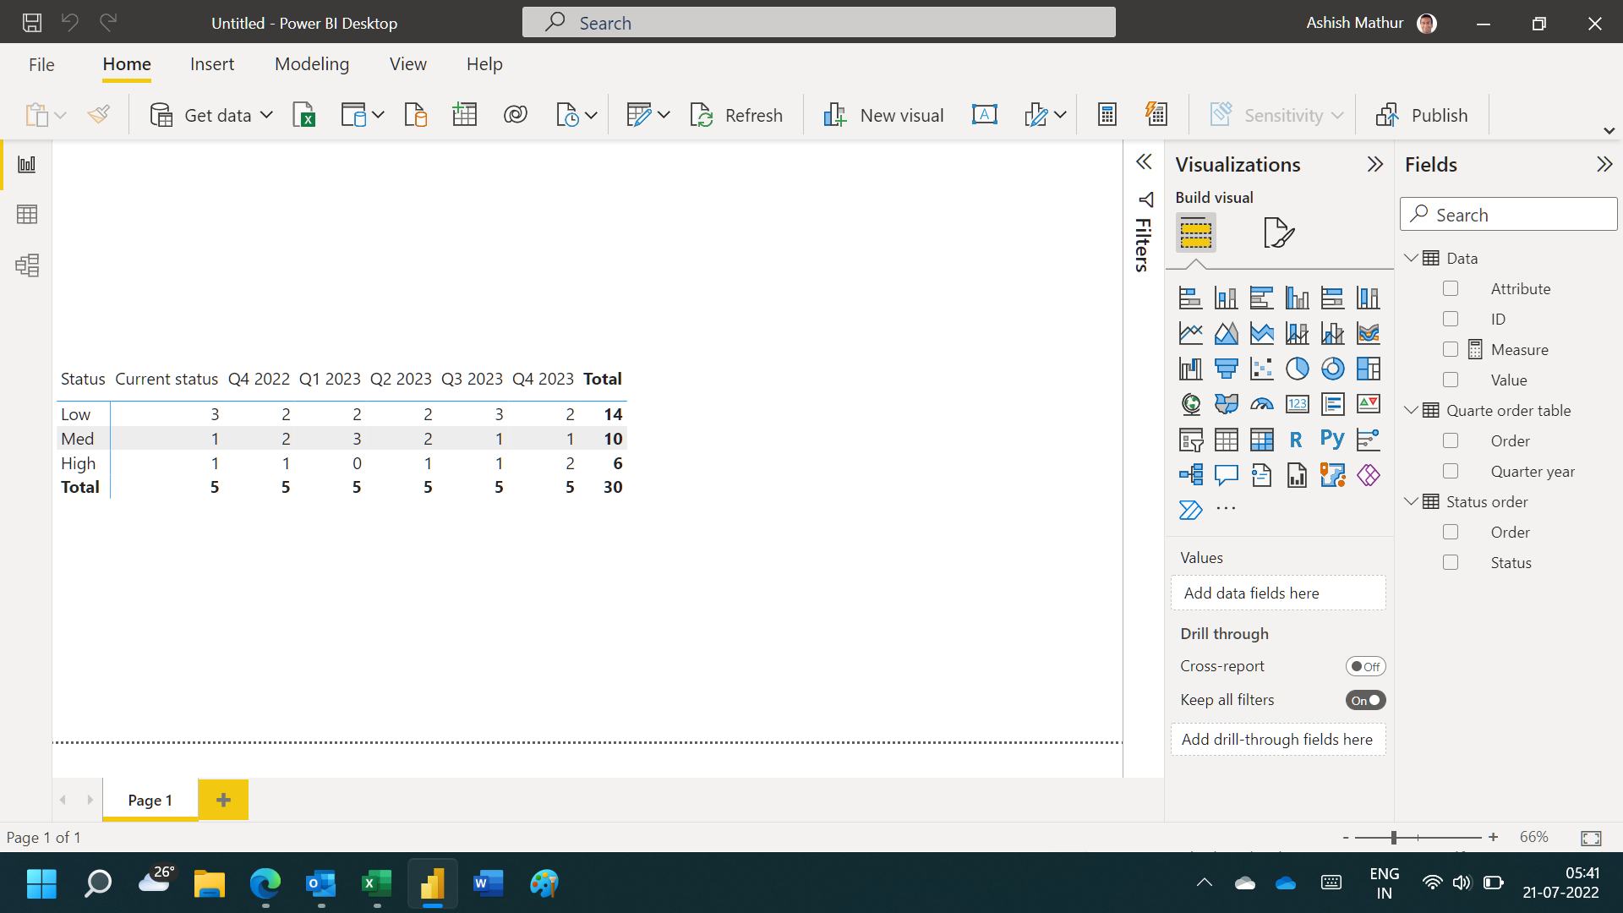Image resolution: width=1623 pixels, height=913 pixels.
Task: Open the Format visual pane icon
Action: (1278, 232)
